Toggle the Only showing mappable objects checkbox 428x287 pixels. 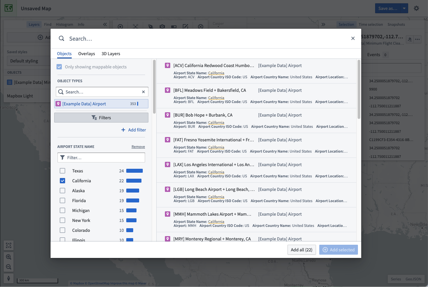coord(59,67)
